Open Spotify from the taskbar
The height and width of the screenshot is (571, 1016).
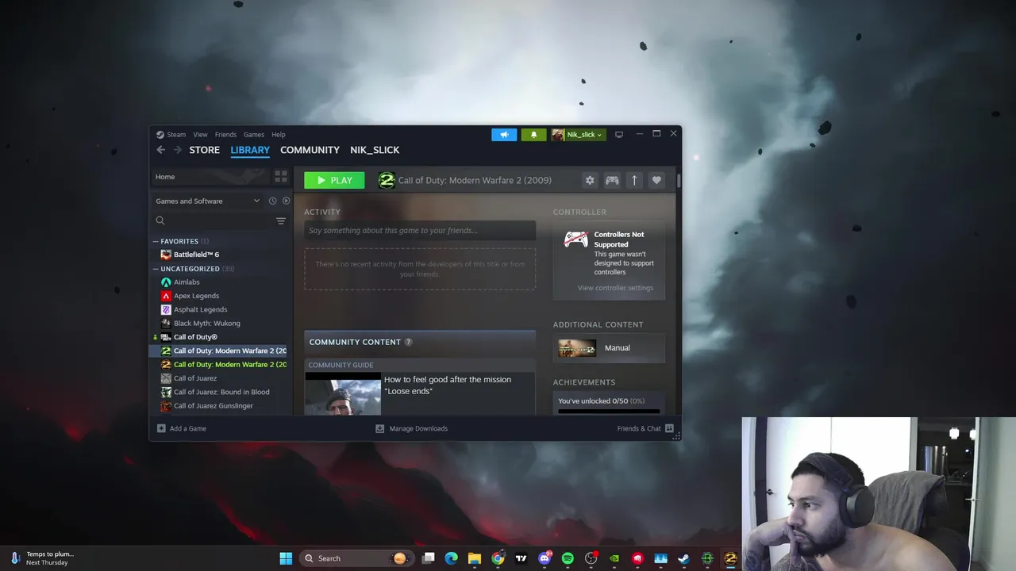568,558
